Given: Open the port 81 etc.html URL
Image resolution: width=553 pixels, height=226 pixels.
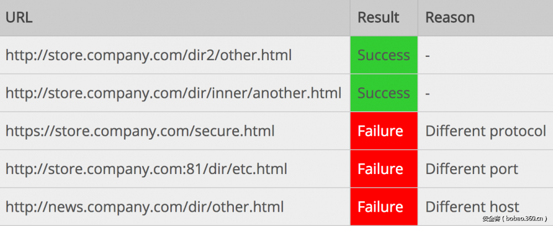Looking at the screenshot, I should pyautogui.click(x=146, y=169).
